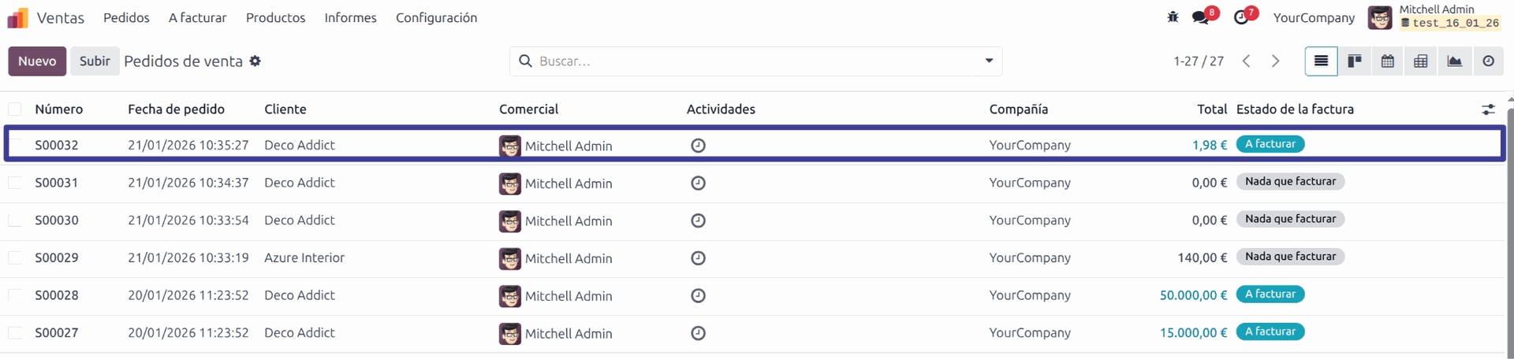Click the Subir button
This screenshot has width=1514, height=359.
pos(95,61)
